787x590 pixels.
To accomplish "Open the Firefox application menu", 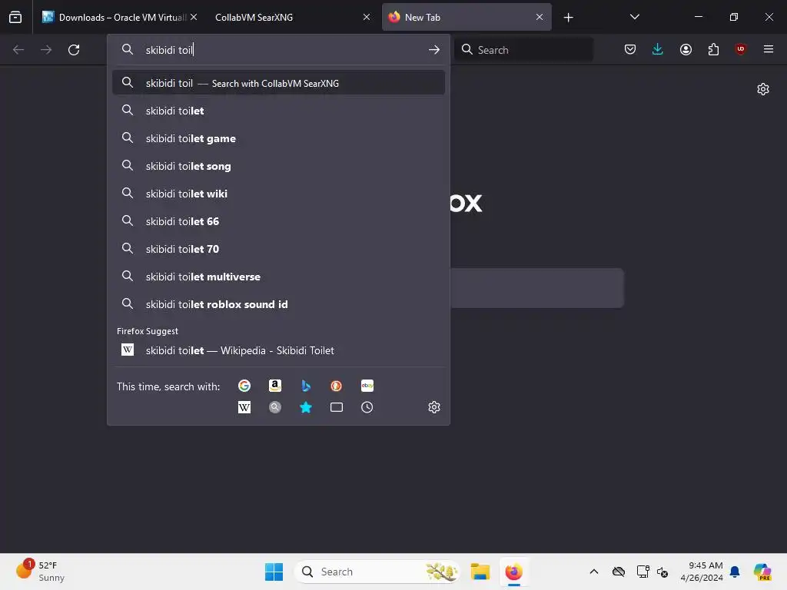I will pos(769,49).
